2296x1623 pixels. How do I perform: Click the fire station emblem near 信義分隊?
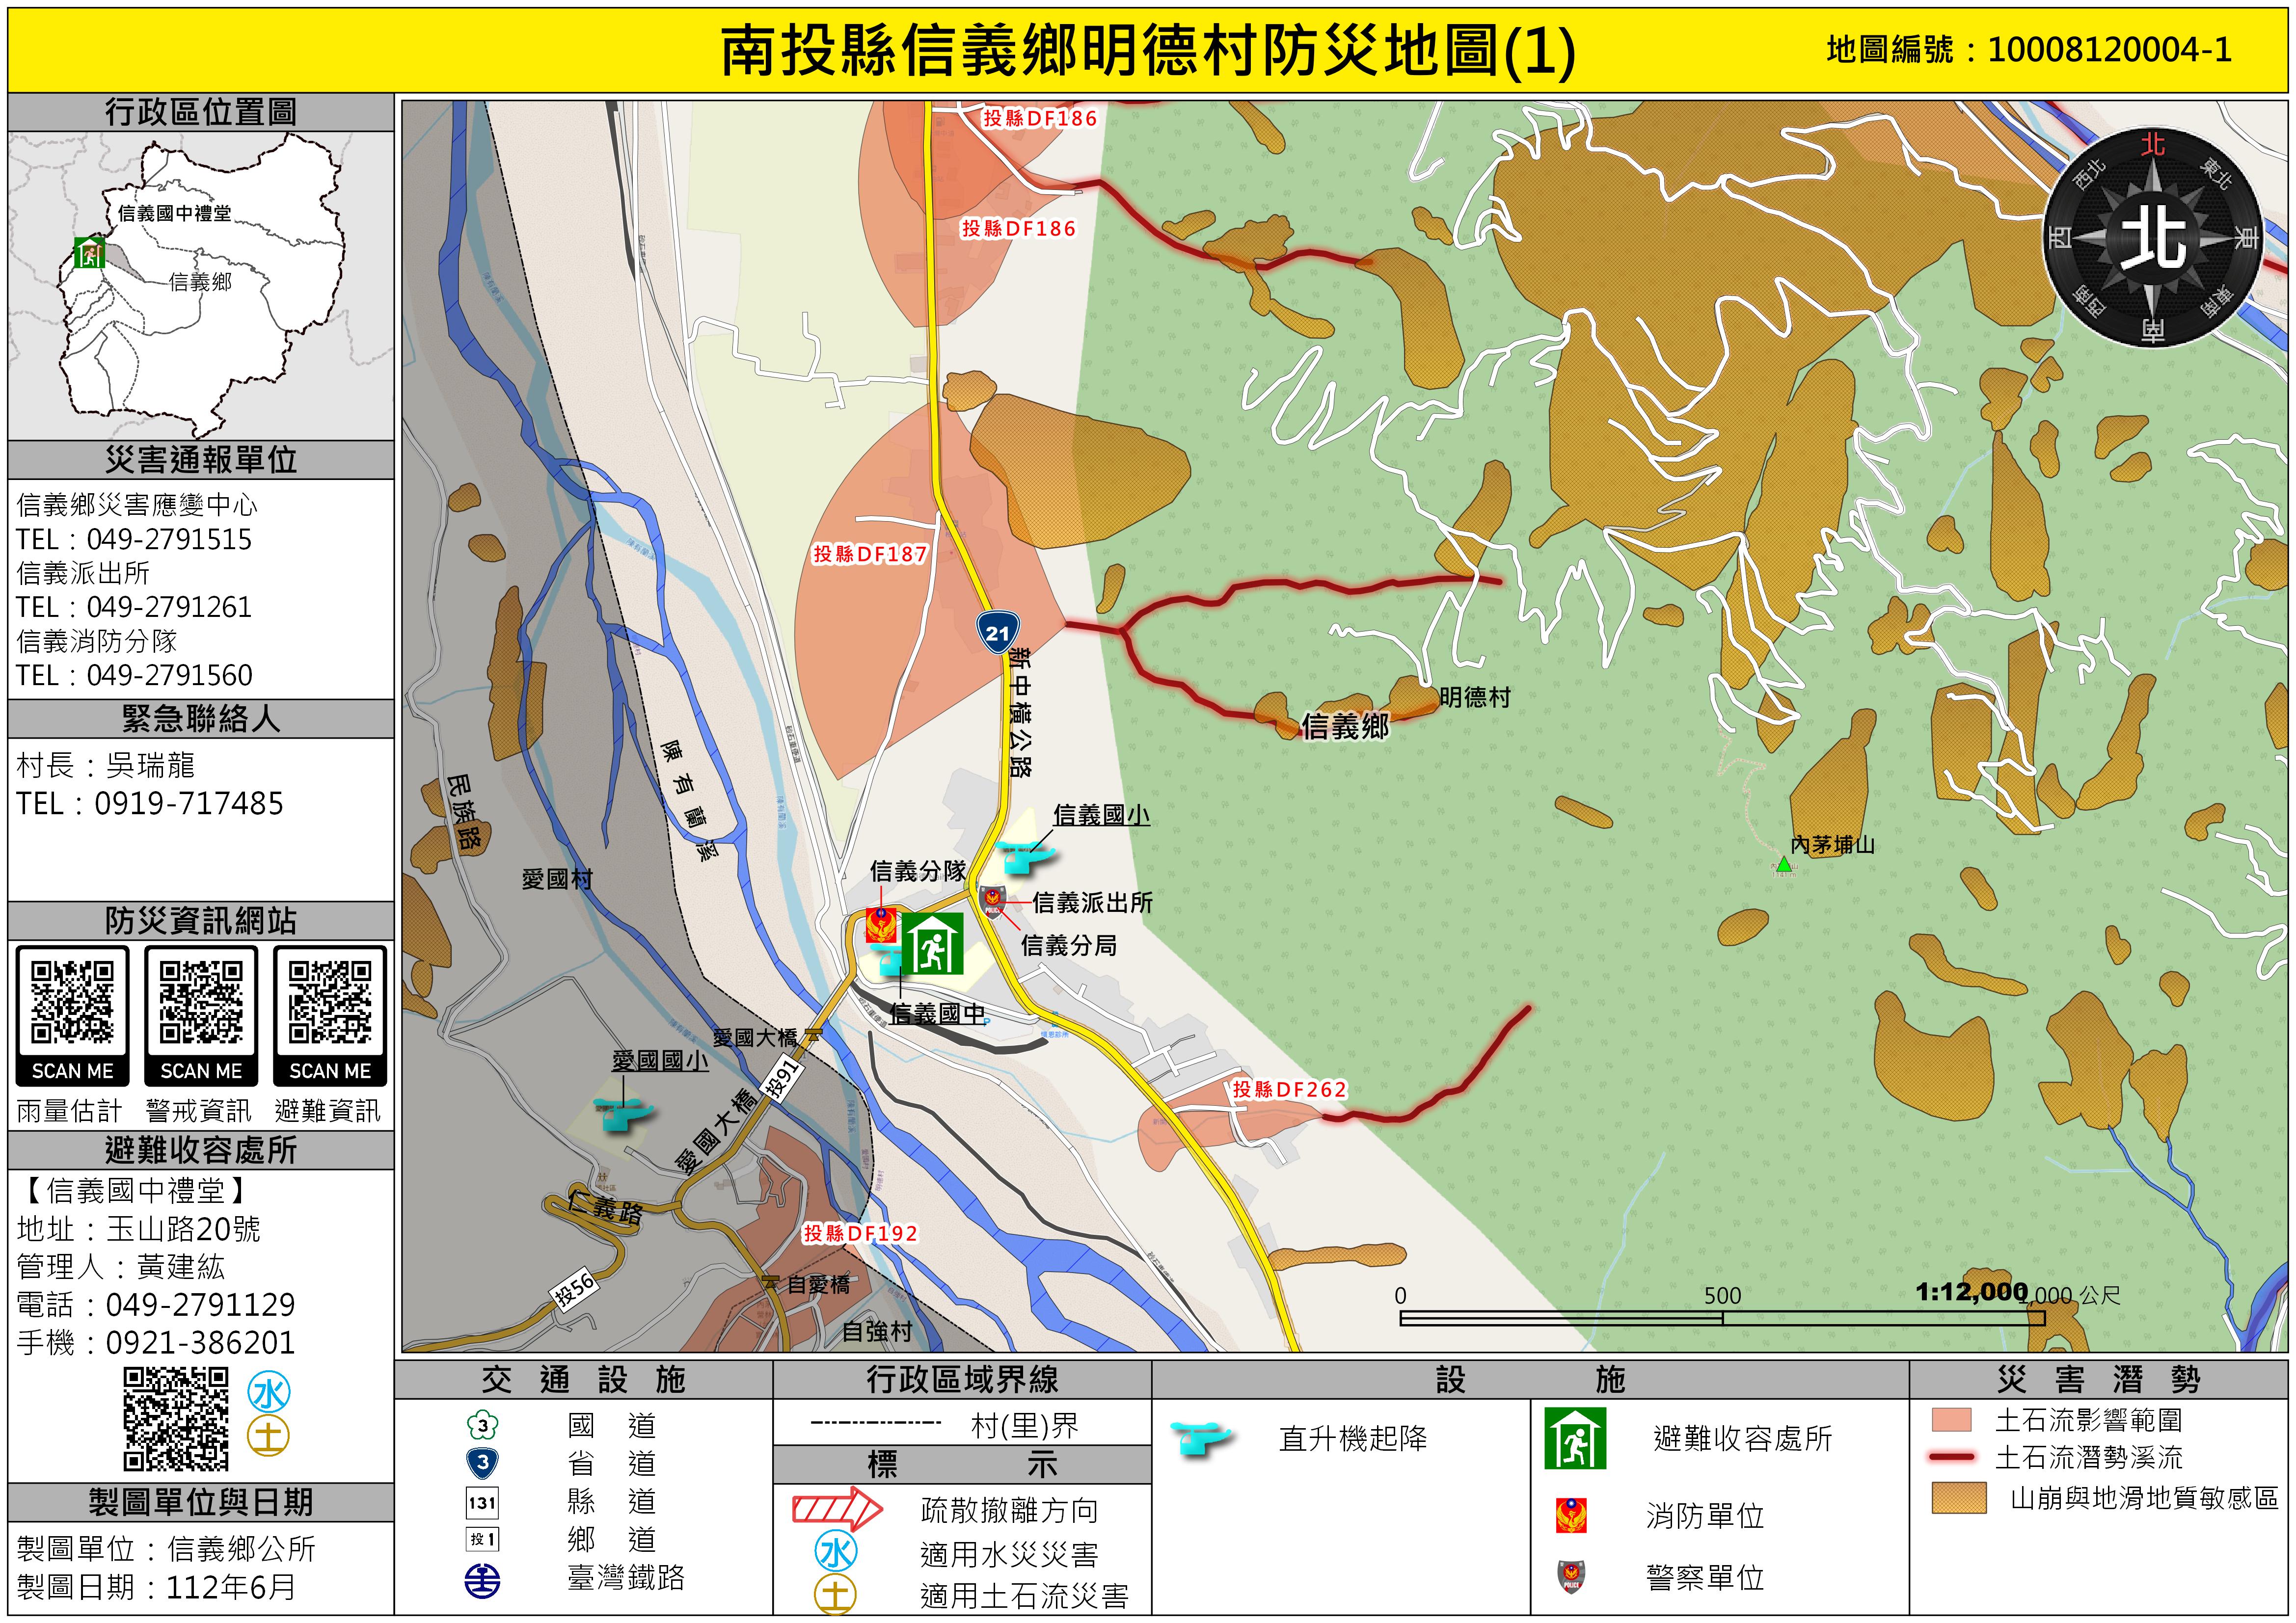[881, 925]
